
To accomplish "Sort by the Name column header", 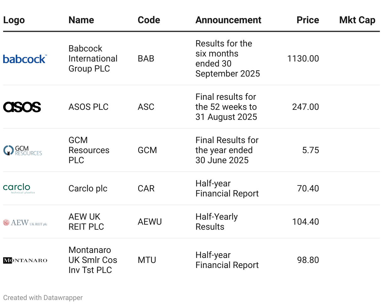I will click(x=81, y=20).
